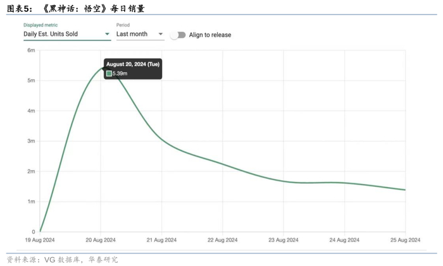Click the line's start point at 19 Aug
The height and width of the screenshot is (266, 443).
pyautogui.click(x=40, y=232)
